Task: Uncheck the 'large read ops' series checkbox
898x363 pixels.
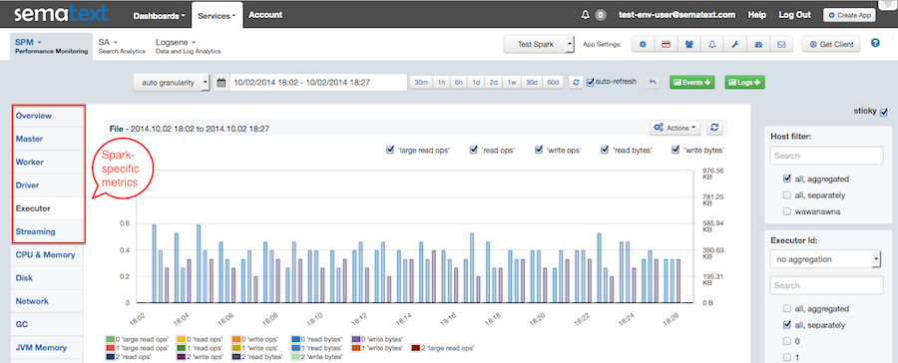Action: (390, 150)
